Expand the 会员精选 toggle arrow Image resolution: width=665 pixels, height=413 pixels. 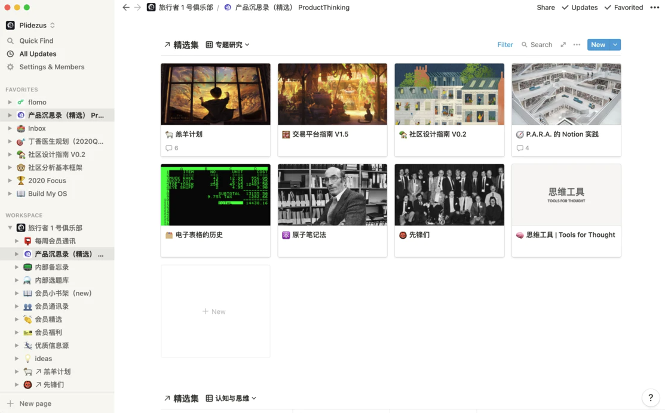(17, 319)
